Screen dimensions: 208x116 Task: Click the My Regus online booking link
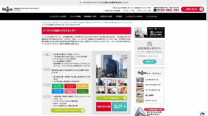(x=131, y=8)
